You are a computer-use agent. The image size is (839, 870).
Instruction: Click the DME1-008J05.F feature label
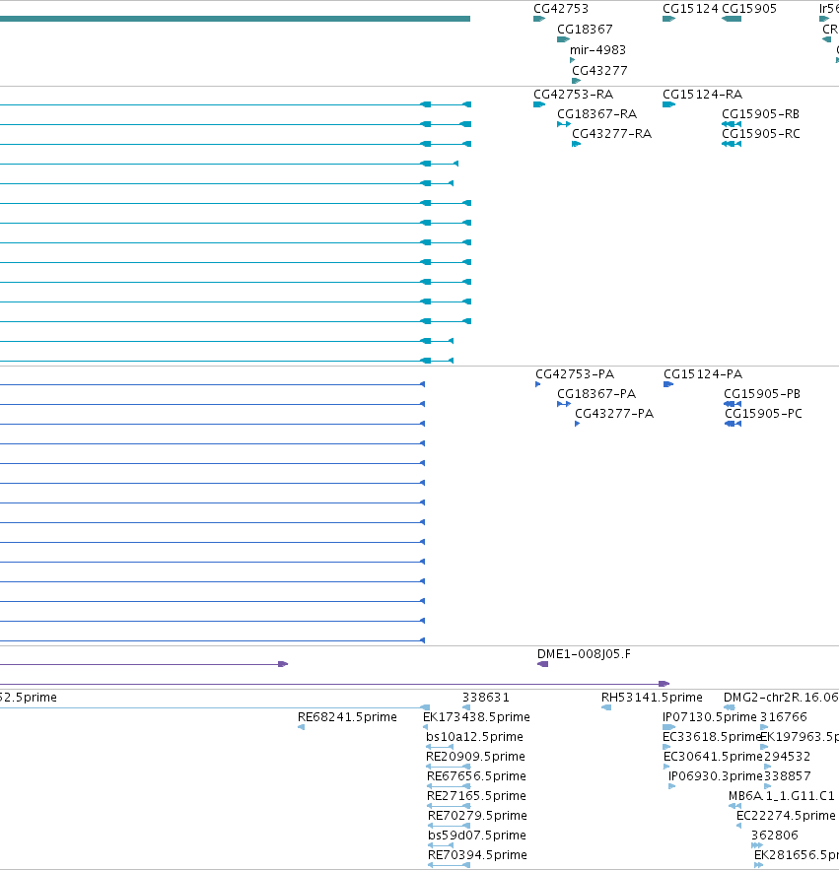tap(584, 654)
